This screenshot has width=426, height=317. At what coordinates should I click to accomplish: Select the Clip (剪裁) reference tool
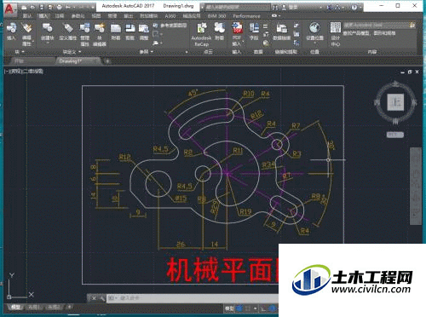[130, 32]
